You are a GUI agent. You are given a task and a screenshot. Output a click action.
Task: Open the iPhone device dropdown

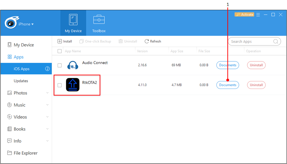[x=26, y=24]
